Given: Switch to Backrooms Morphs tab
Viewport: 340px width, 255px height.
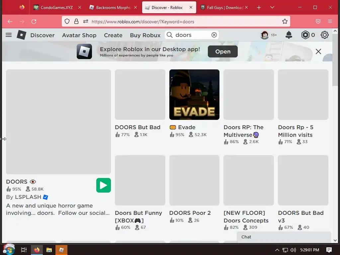Looking at the screenshot, I should coord(113,7).
